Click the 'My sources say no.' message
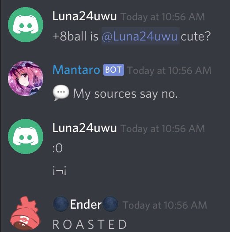Viewport: 230px width, 232px height. coord(125,94)
